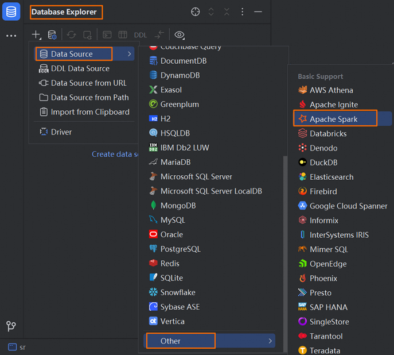The height and width of the screenshot is (355, 394).
Task: Select MySQL data source
Action: point(209,220)
